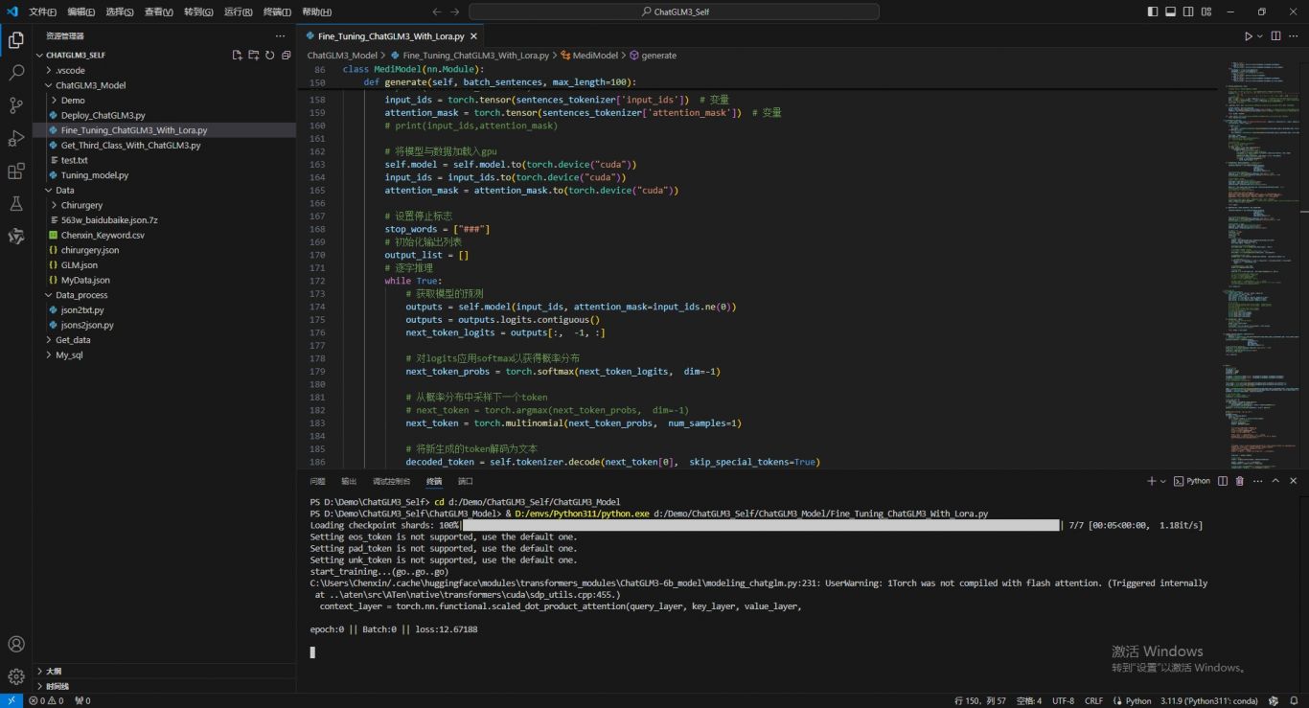Open the Source Control view
1309x708 pixels.
pyautogui.click(x=15, y=105)
